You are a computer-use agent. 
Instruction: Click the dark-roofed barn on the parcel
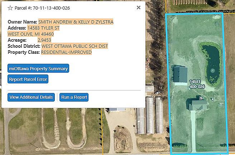tap(181, 74)
